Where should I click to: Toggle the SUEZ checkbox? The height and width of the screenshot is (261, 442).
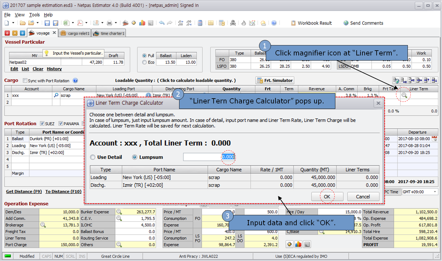point(42,123)
